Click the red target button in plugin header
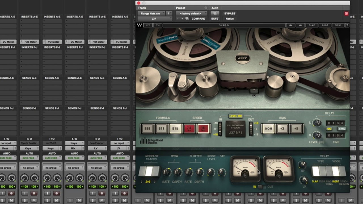363x204 pixels. click(346, 14)
